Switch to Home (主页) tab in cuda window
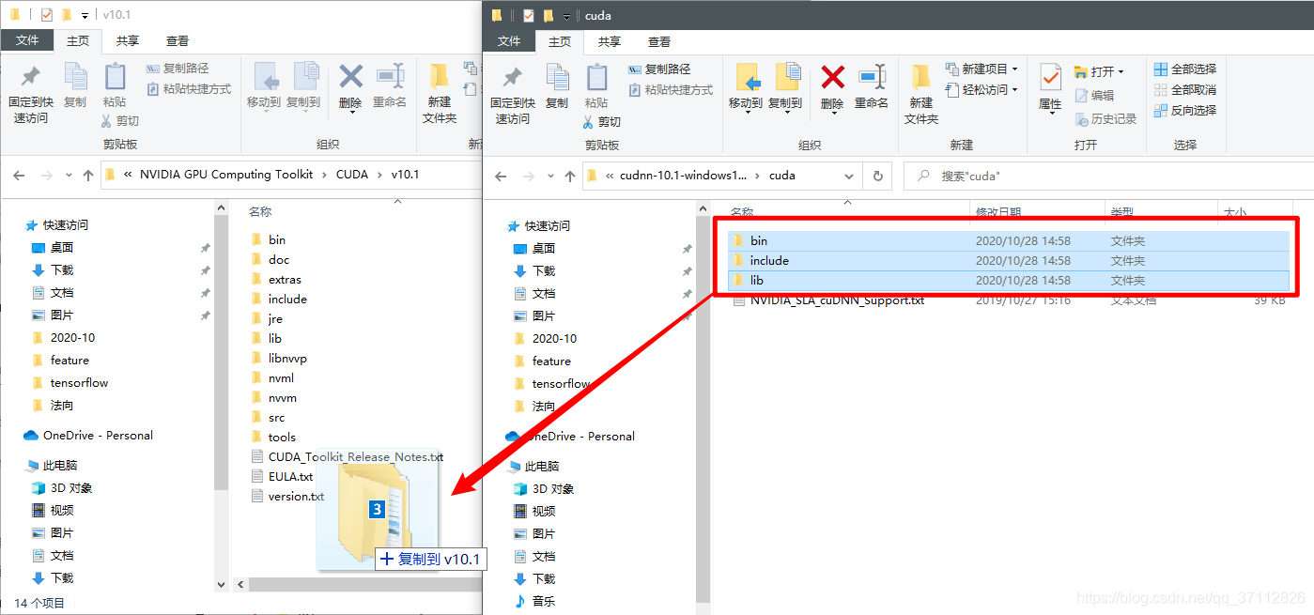 560,41
